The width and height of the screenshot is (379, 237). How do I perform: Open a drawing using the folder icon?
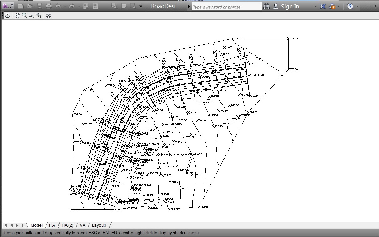29,6
